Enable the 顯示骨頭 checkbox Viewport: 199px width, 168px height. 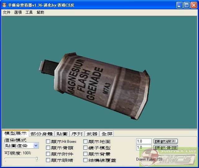click(x=48, y=147)
